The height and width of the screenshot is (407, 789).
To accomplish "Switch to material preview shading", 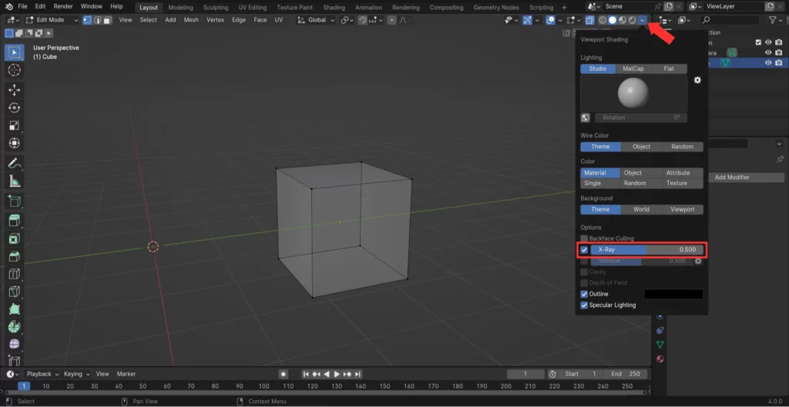I will click(x=623, y=20).
